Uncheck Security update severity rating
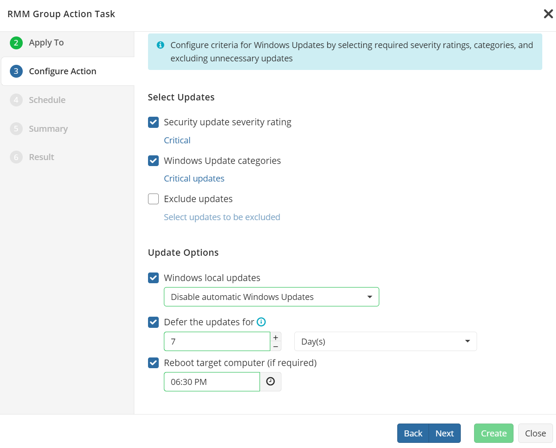Screen dimensions: 556x448 pyautogui.click(x=154, y=122)
